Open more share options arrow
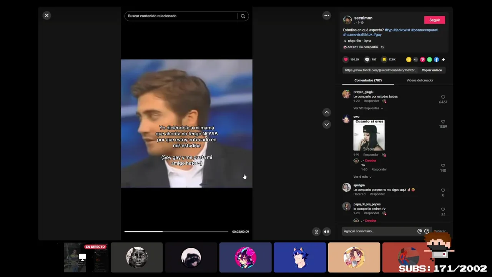The height and width of the screenshot is (277, 492). [443, 60]
